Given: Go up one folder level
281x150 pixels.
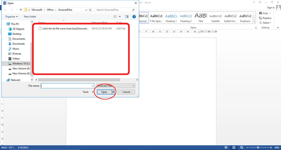Looking at the screenshot, I should tap(21, 10).
